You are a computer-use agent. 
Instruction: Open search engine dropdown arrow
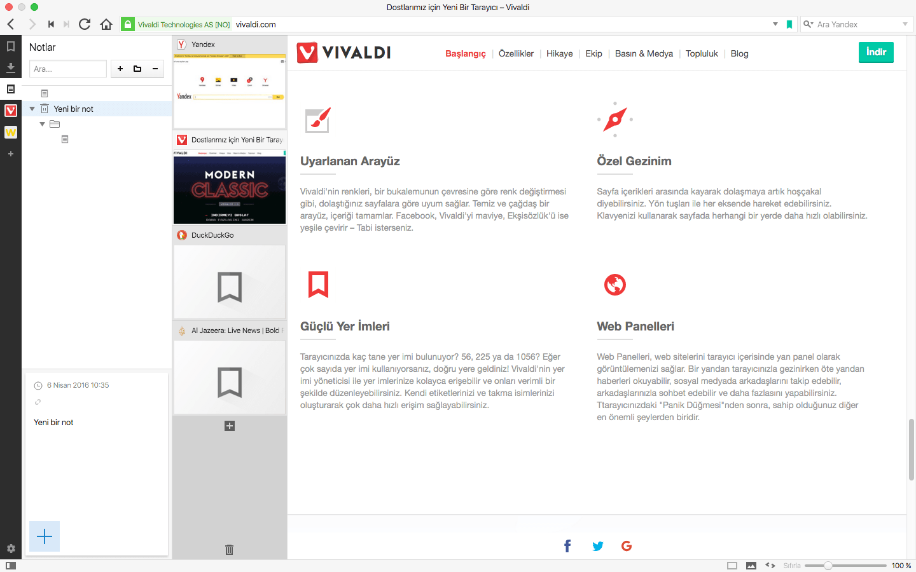coord(905,24)
